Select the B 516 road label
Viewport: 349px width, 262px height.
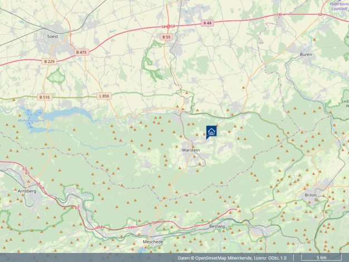pyautogui.click(x=45, y=97)
